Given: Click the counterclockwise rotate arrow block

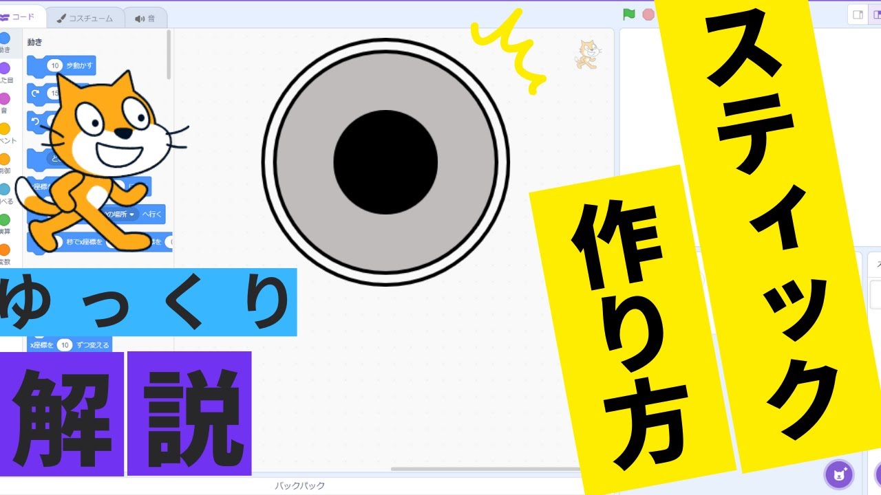Looking at the screenshot, I should click(36, 122).
